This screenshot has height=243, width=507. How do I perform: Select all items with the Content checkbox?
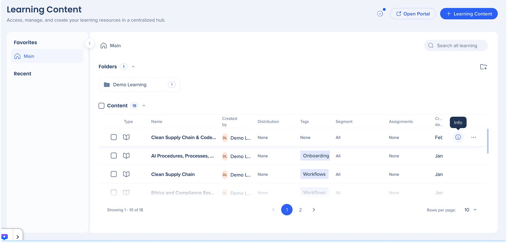coord(101,106)
